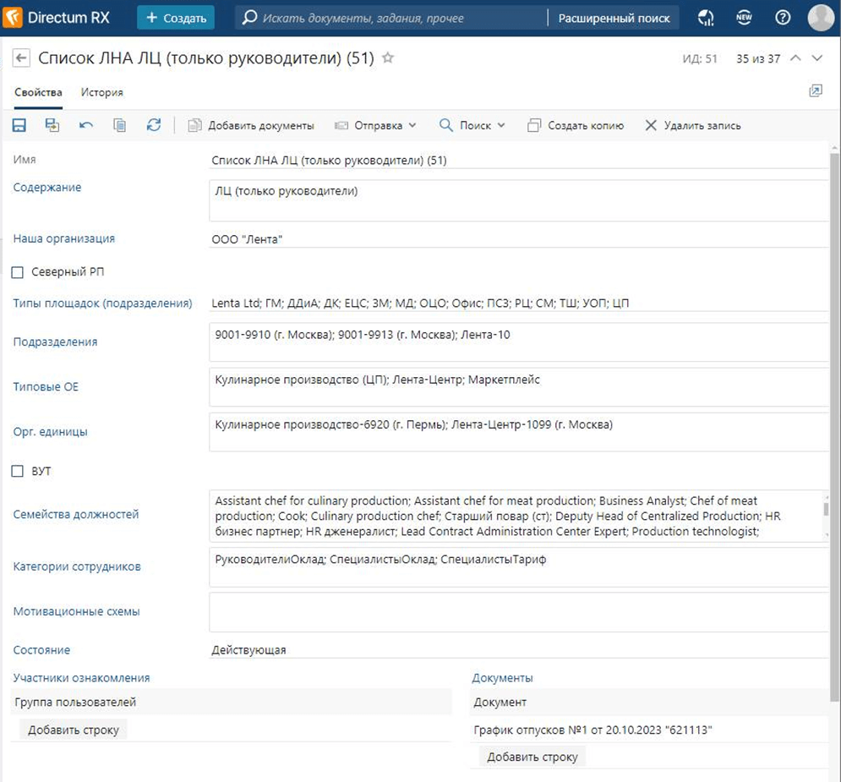841x782 pixels.
Task: Click the Подразделения label link
Action: 55,342
